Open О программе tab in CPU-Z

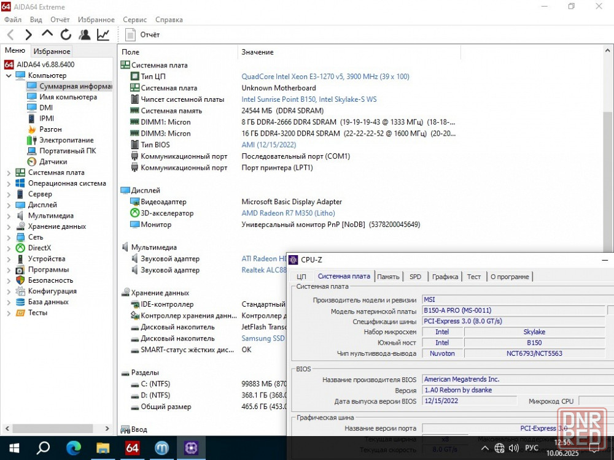tap(510, 277)
